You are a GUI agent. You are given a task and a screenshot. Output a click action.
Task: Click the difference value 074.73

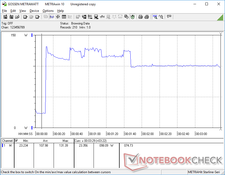(129, 146)
